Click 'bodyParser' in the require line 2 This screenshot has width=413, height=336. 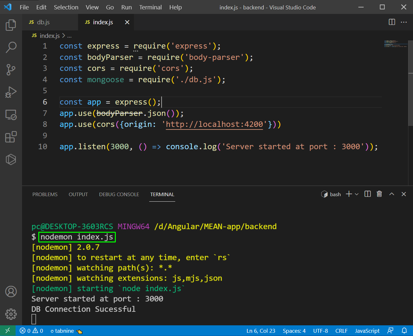click(x=110, y=57)
